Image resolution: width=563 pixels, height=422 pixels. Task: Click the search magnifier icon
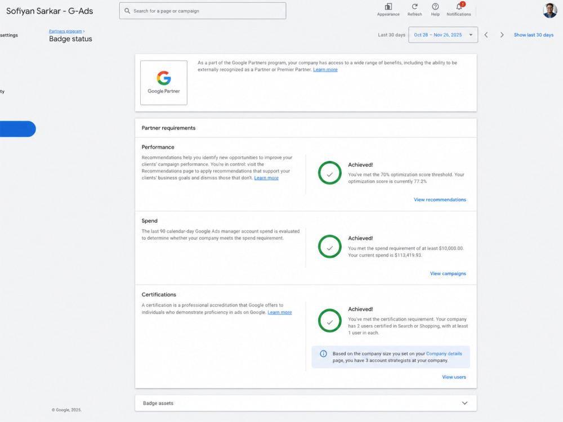click(127, 11)
